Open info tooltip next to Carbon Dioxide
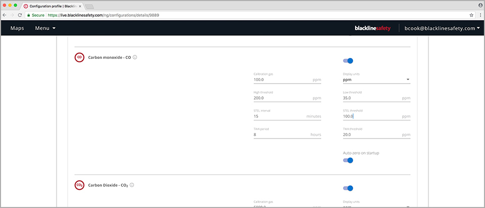 point(132,185)
